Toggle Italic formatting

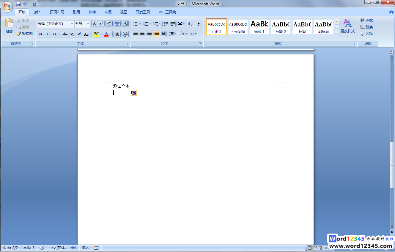point(47,34)
